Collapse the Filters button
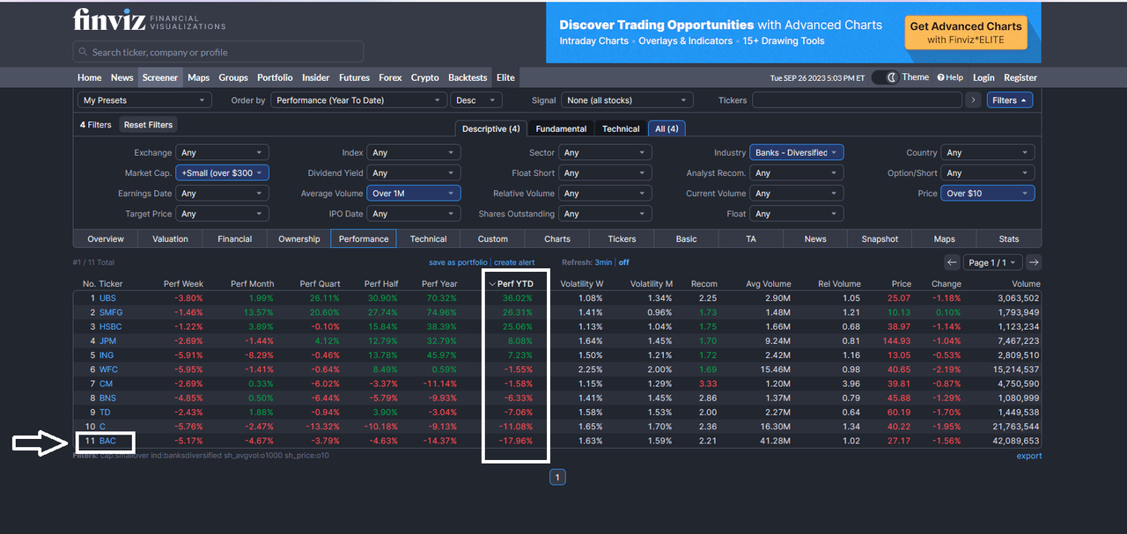Image resolution: width=1127 pixels, height=534 pixels. tap(1010, 100)
